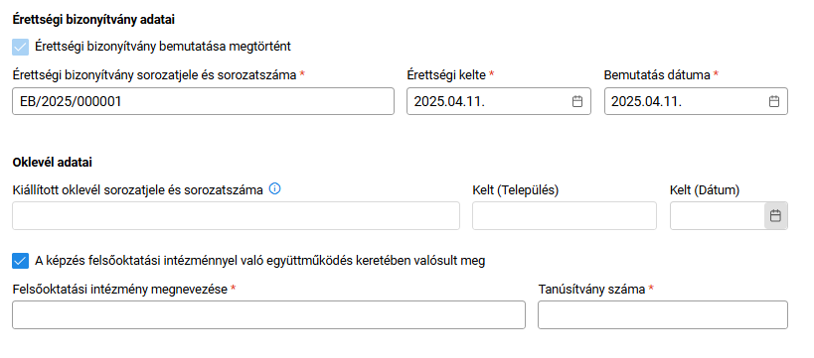Click into the Kelt (Dátum) date input

(717, 215)
